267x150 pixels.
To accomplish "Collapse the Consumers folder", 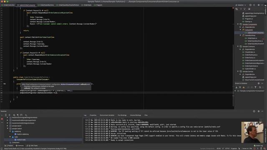I will [x=240, y=30].
